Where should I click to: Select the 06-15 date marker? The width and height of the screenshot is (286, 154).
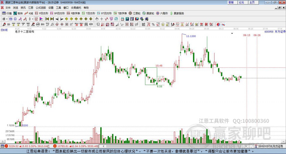pos(247,35)
